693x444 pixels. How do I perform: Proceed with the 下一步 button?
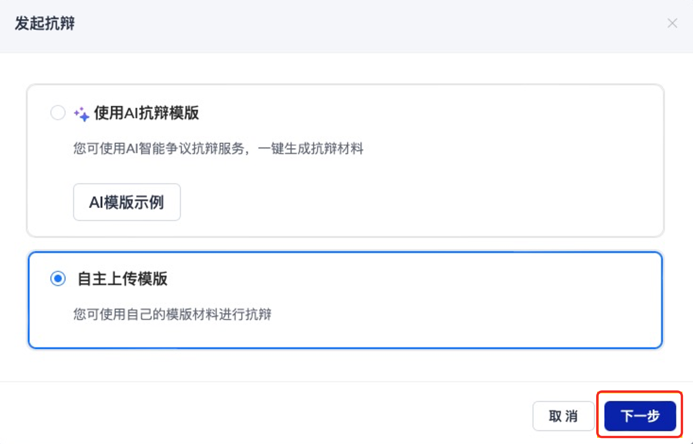pyautogui.click(x=640, y=416)
